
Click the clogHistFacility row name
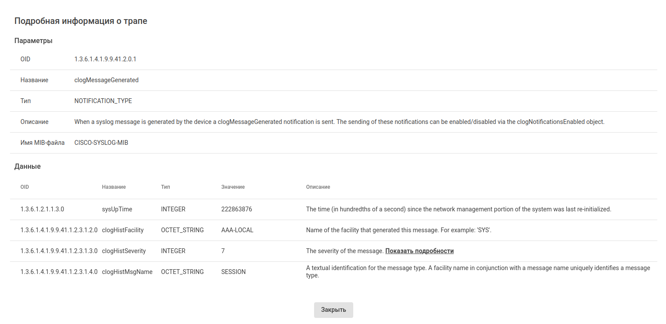[x=123, y=230]
